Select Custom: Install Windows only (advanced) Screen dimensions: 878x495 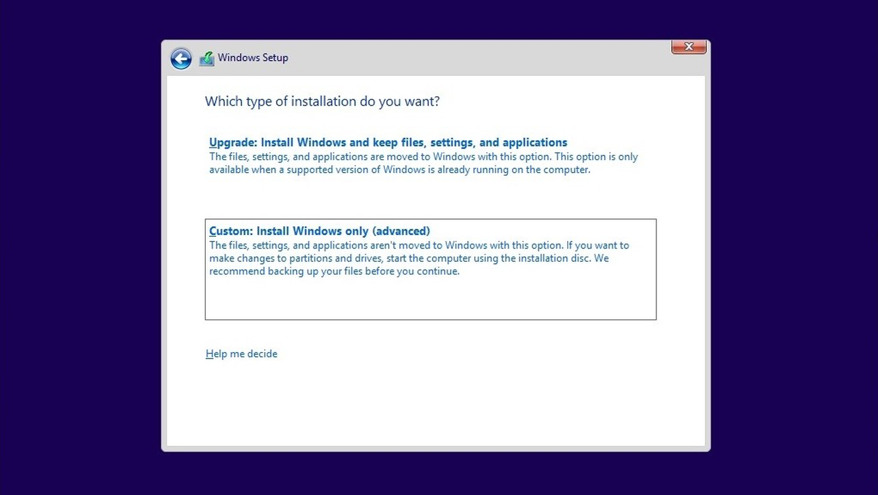point(431,269)
